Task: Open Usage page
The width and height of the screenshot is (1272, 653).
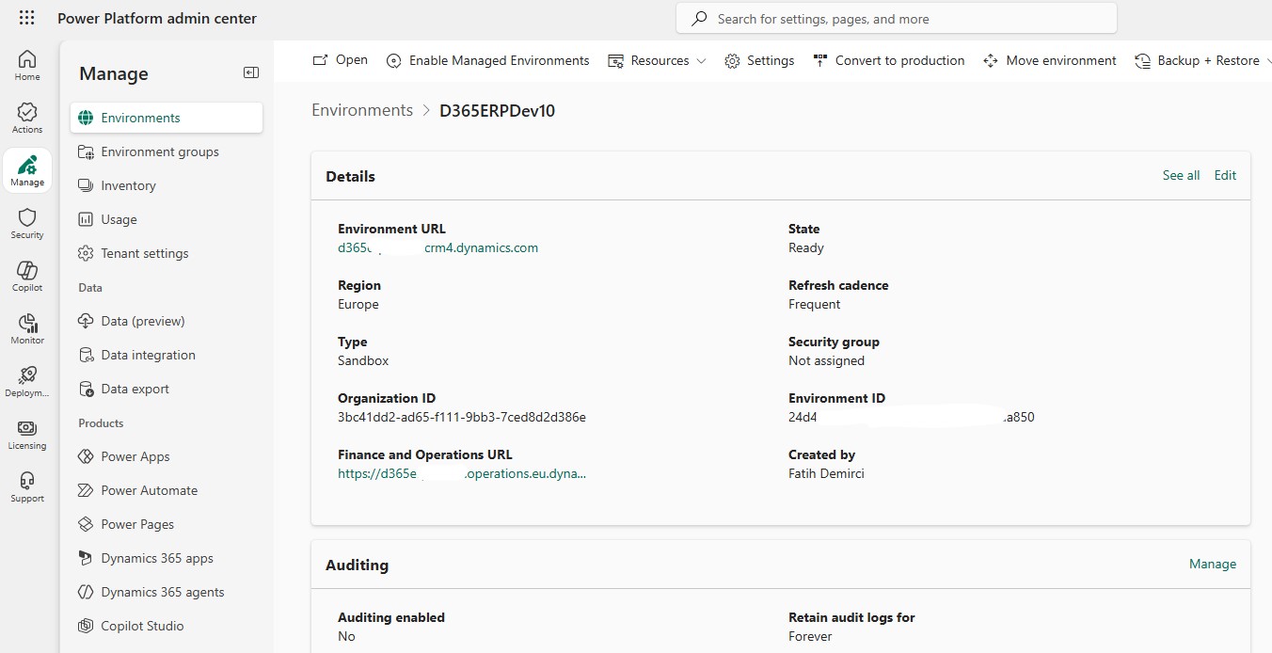Action: [167, 219]
